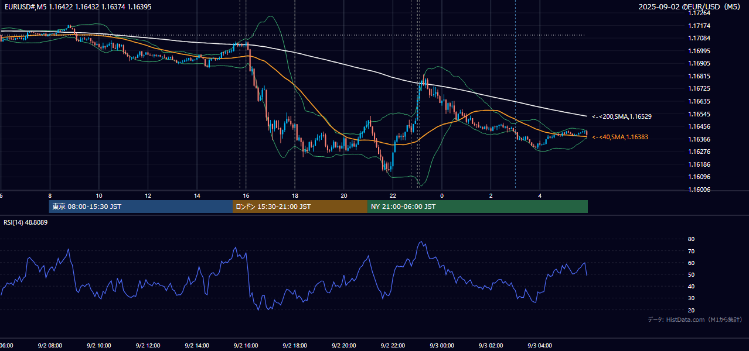Click price axis value 1.16006
This screenshot has height=351, width=749.
(x=700, y=190)
